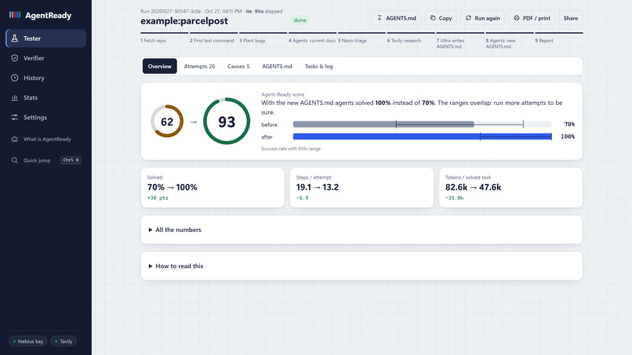Click step 5 Nano triage
Screen dimensions: 632x355
[x=361, y=38]
